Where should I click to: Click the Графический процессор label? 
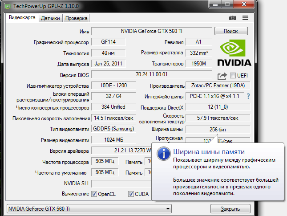point(61,42)
